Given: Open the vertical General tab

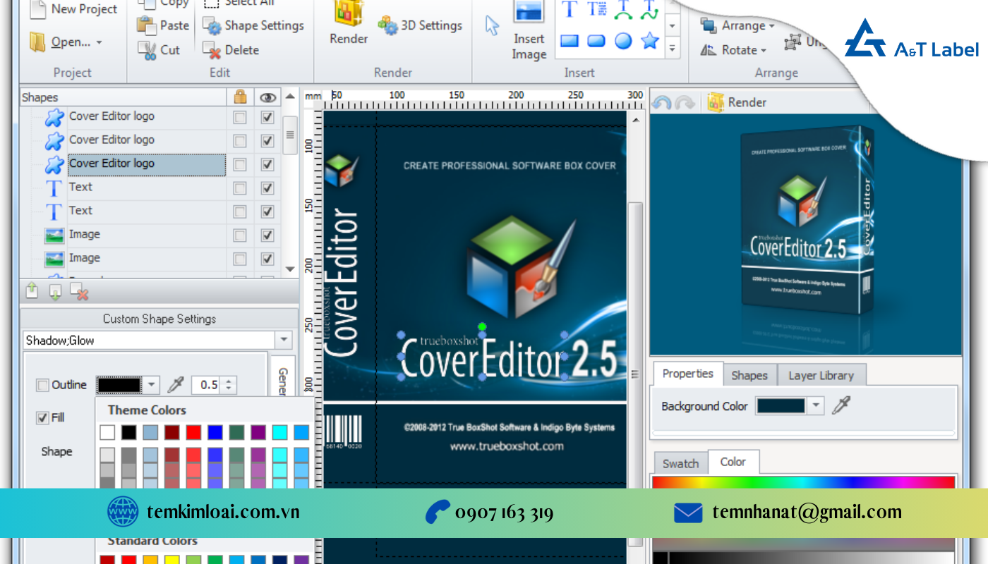Looking at the screenshot, I should click(282, 376).
